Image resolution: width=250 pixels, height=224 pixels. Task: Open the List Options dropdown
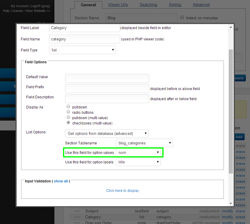click(x=107, y=133)
